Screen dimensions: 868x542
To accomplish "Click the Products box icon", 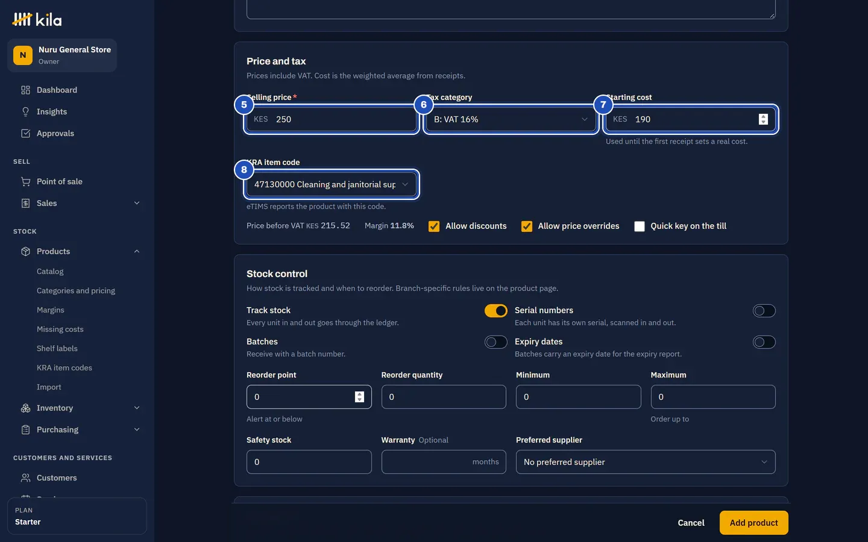I will coord(25,251).
